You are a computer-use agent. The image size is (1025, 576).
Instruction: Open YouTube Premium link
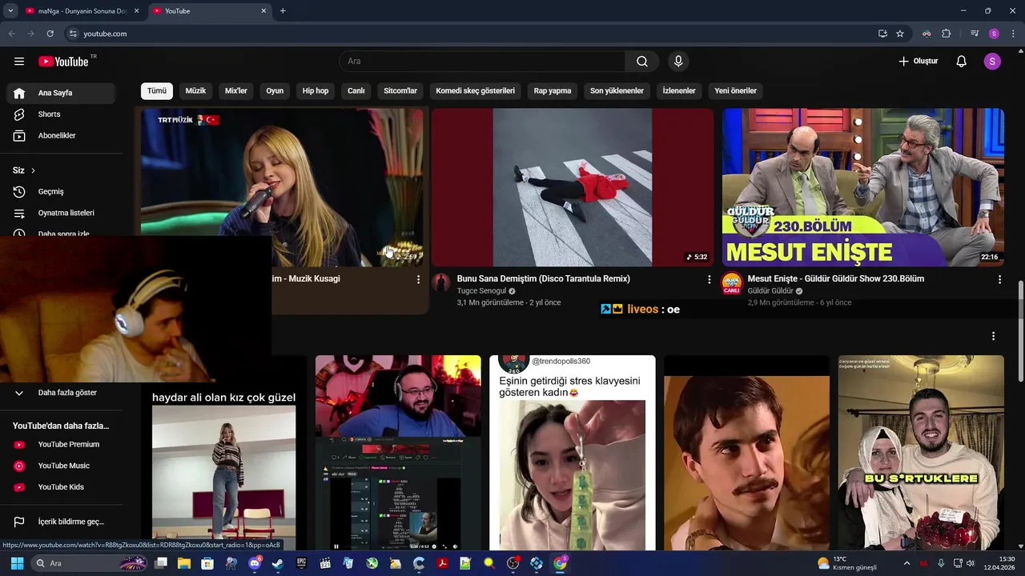61,445
